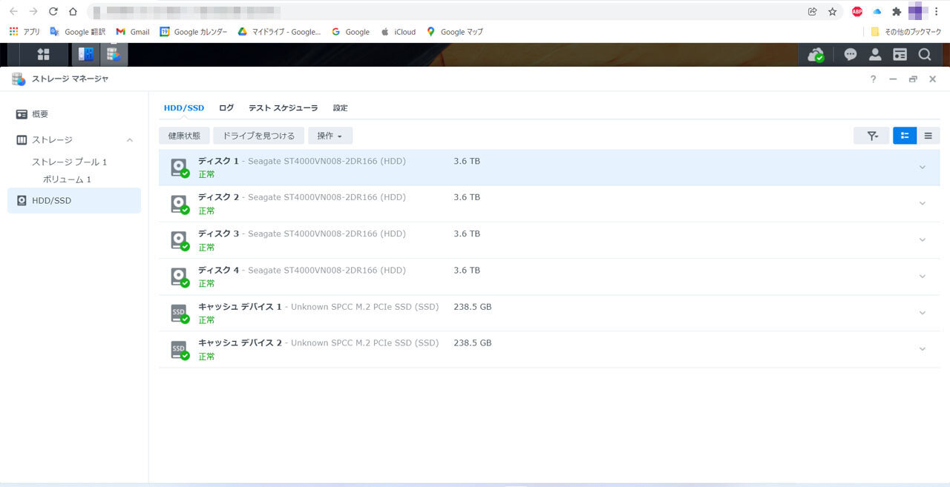Viewport: 950px width, 487px height.
Task: Click the 健康状態 button
Action: 183,136
